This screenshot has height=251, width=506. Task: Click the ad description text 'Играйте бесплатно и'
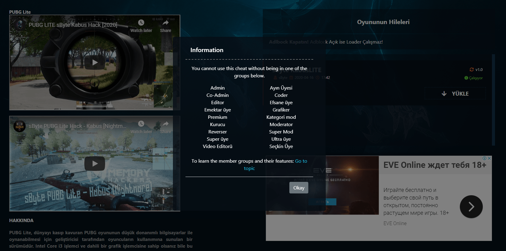(410, 190)
